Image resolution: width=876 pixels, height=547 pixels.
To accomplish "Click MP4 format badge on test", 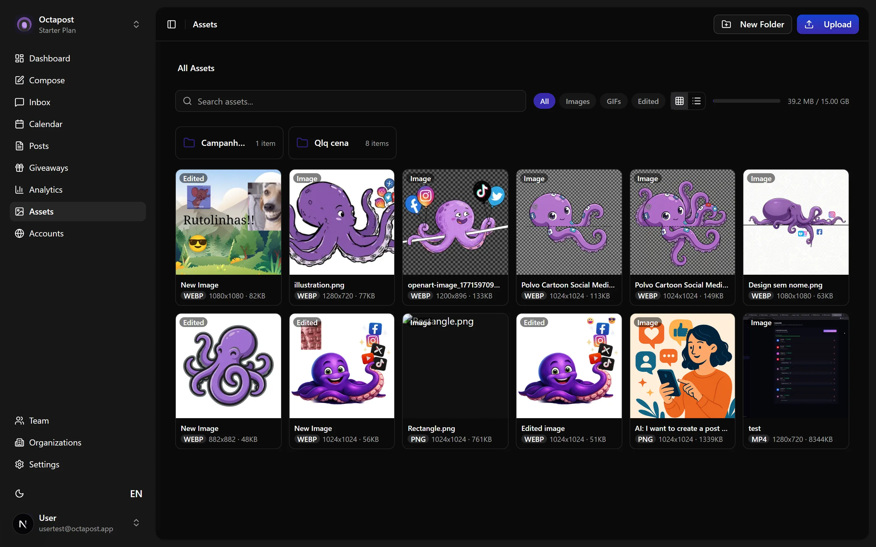I will [759, 439].
